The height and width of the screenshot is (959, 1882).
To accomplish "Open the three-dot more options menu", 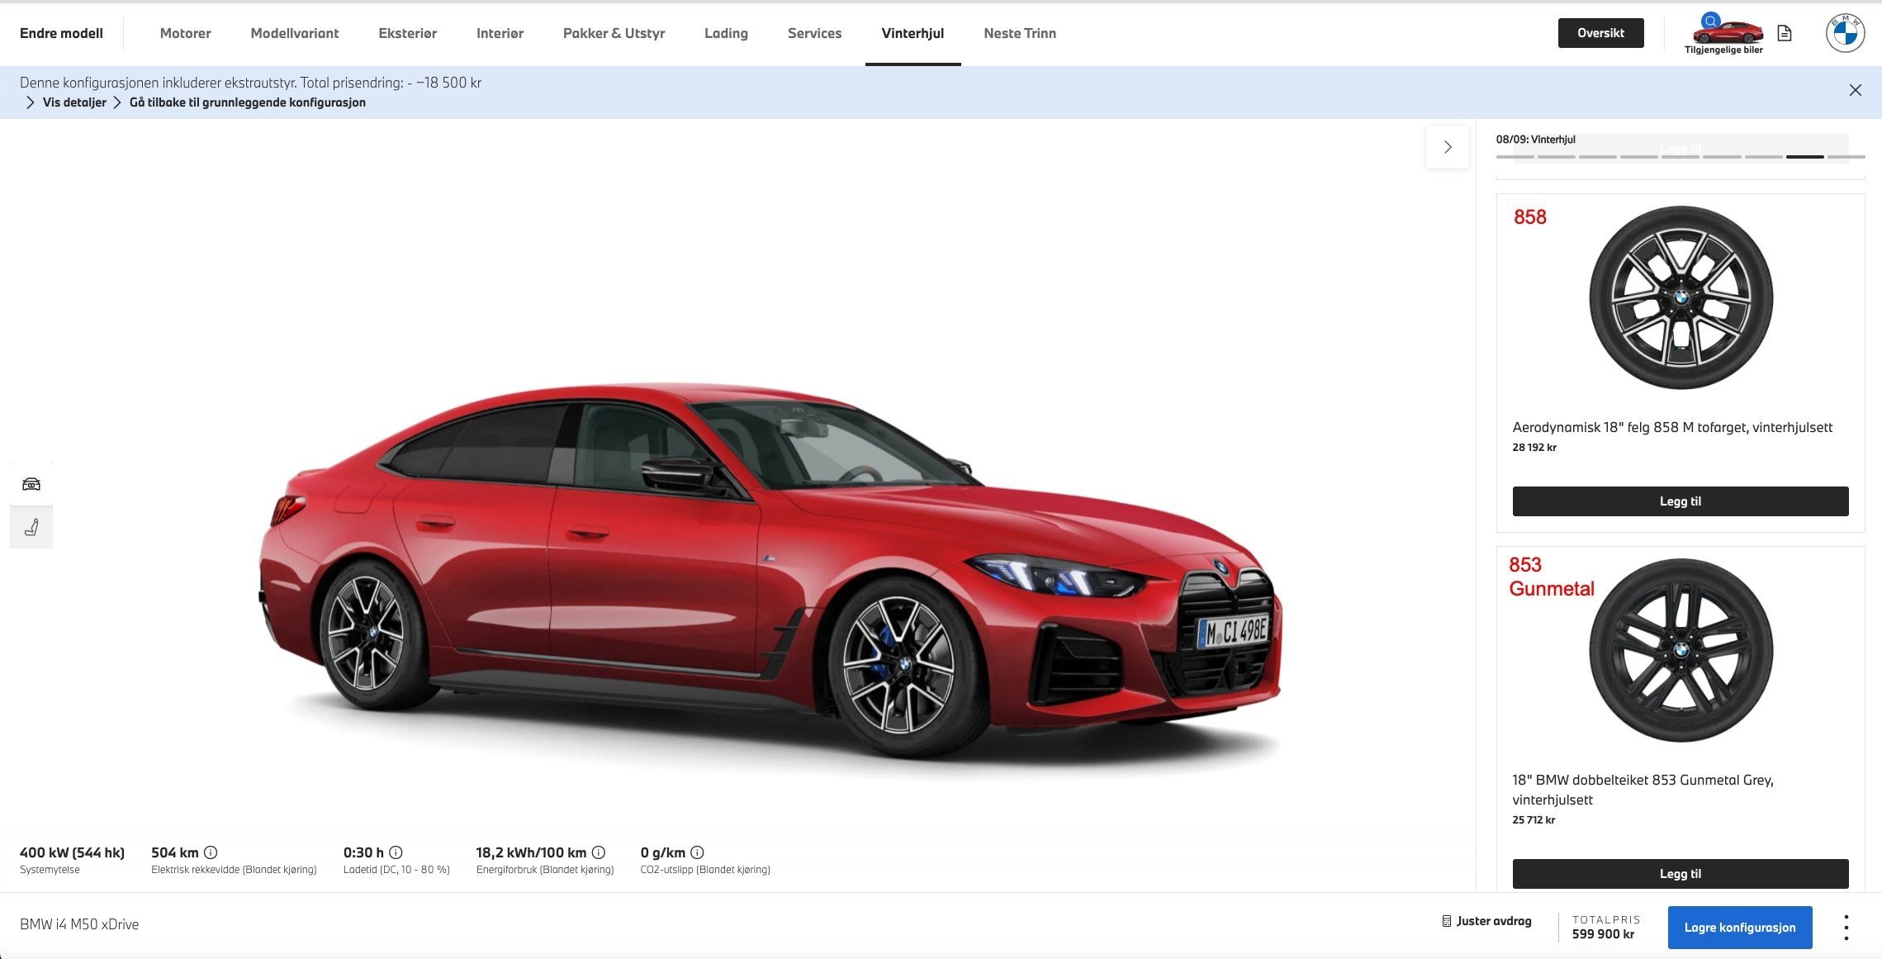I will (x=1846, y=927).
